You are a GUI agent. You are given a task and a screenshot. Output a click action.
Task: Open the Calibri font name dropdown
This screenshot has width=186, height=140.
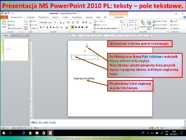point(53,23)
